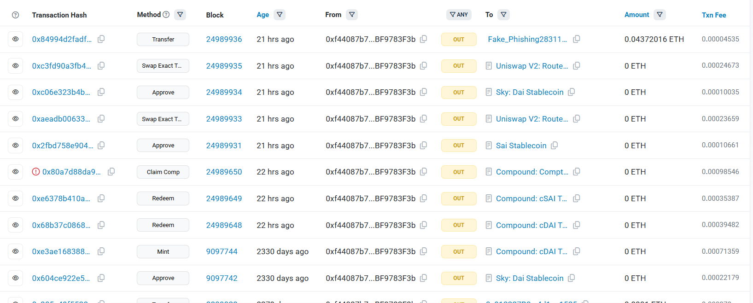
Task: Copy transaction hash 0xc06e323b4b...
Action: pos(101,92)
